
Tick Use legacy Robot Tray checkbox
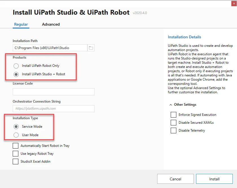point(16,154)
